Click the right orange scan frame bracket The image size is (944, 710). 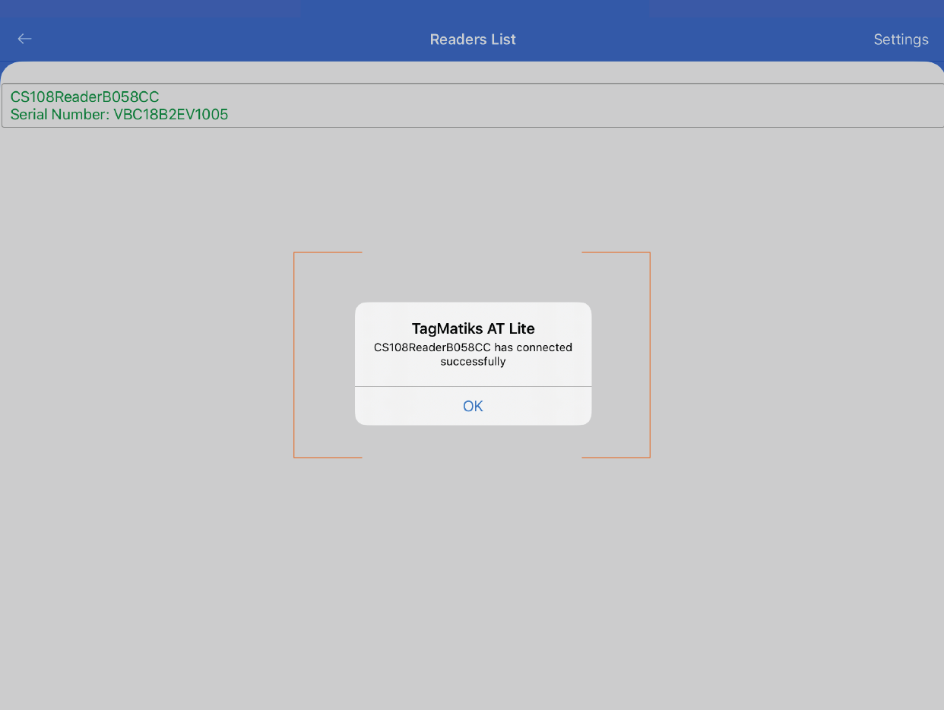coord(650,354)
